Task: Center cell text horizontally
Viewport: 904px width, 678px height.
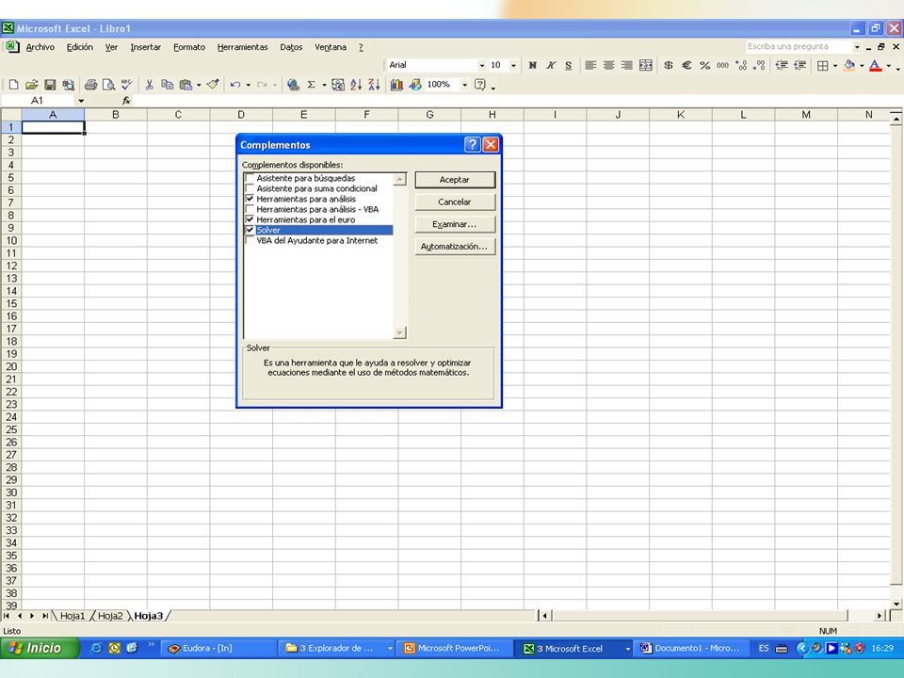Action: pos(609,65)
